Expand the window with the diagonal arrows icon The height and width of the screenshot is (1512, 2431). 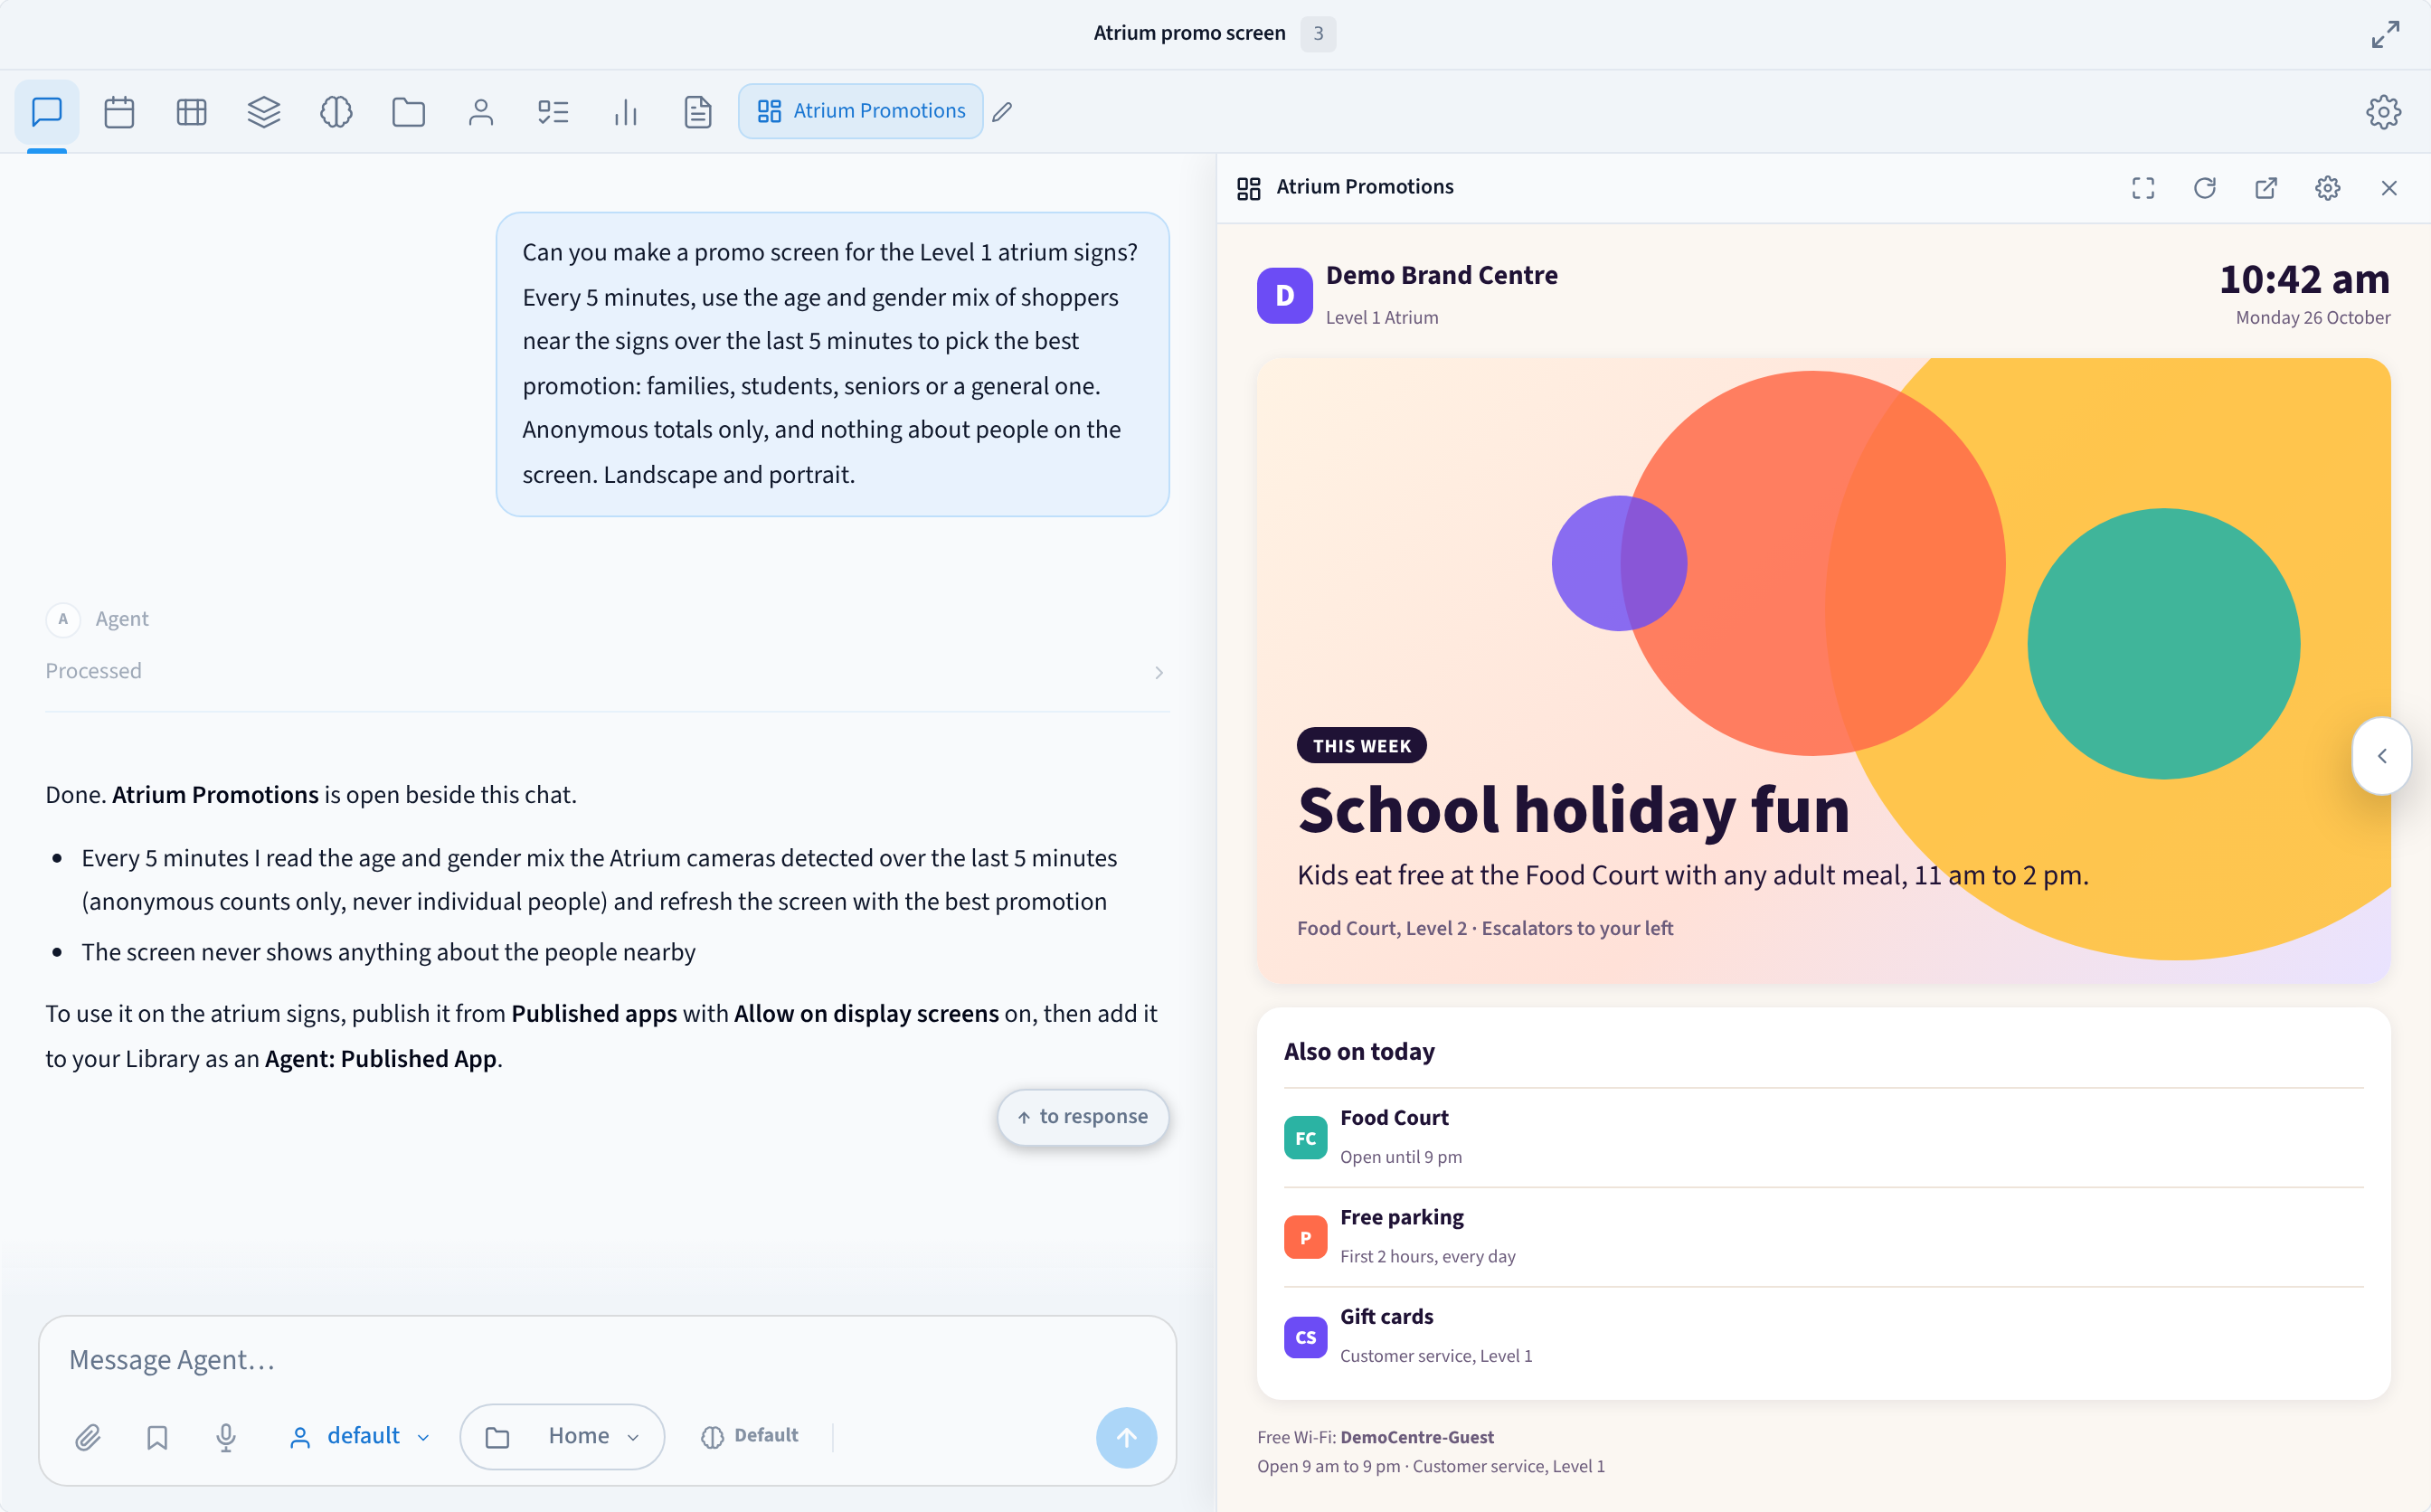[x=2385, y=34]
